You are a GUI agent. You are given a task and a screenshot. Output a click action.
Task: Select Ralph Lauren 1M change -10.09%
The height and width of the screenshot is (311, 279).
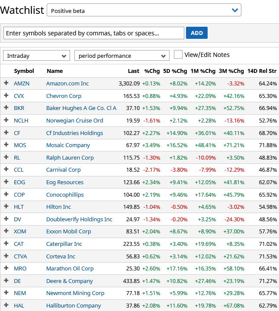[x=206, y=158]
